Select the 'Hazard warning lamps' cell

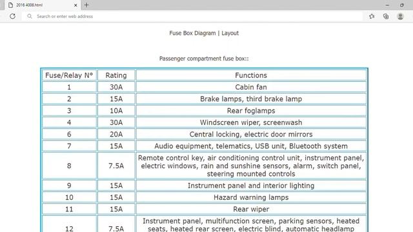pyautogui.click(x=251, y=197)
